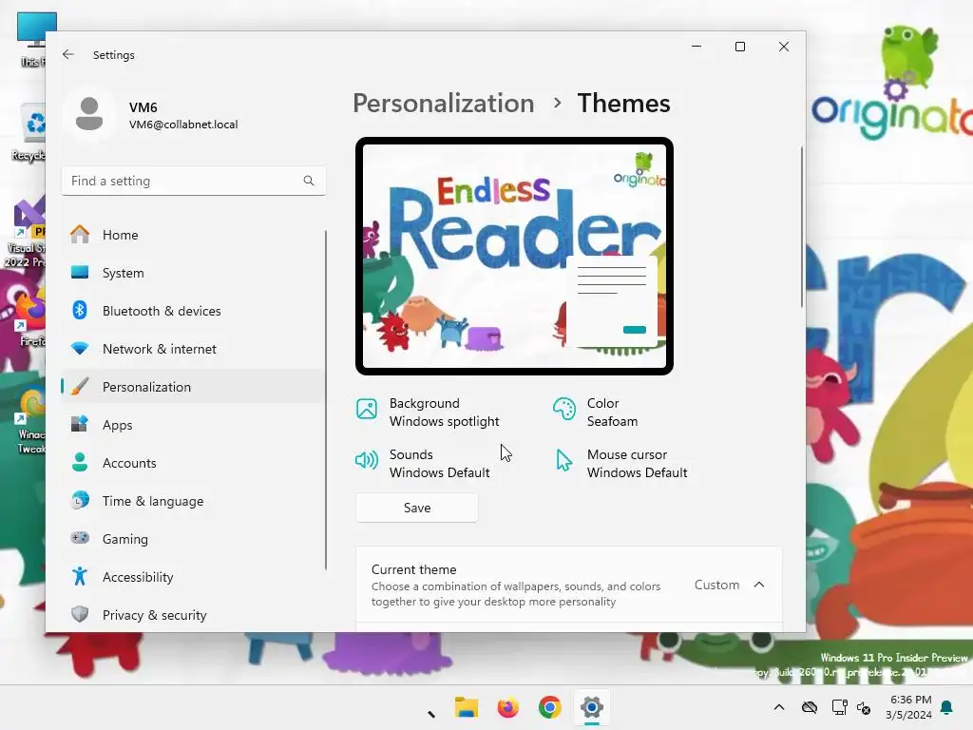Click the Gaming controller icon
This screenshot has height=730, width=973.
[x=80, y=538]
